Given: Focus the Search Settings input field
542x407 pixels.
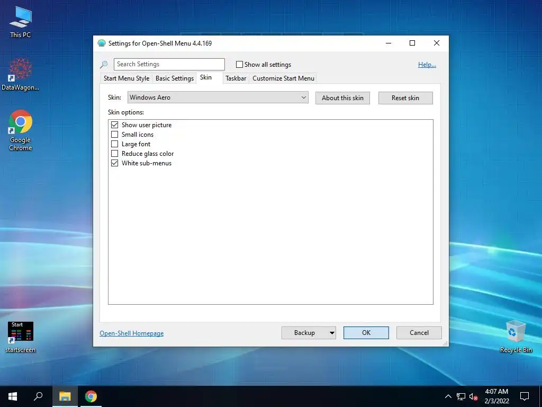Looking at the screenshot, I should click(x=169, y=64).
